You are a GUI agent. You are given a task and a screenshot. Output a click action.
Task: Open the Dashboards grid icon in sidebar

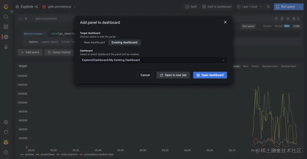coord(6,27)
